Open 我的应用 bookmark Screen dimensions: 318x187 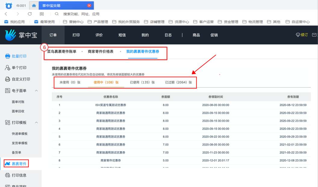(x=14, y=22)
